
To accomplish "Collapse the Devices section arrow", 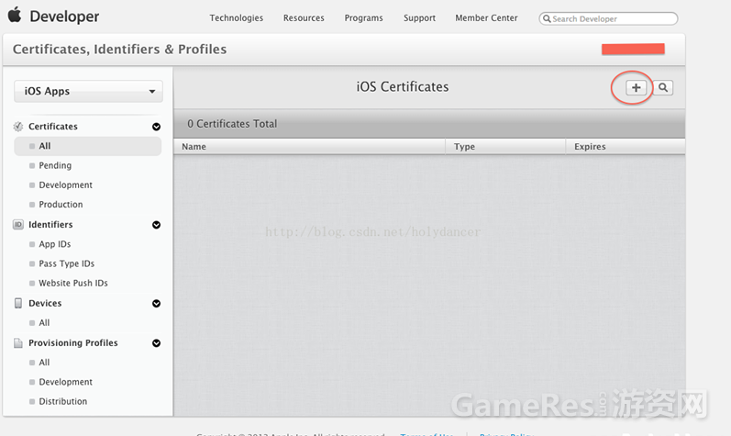I will (156, 304).
